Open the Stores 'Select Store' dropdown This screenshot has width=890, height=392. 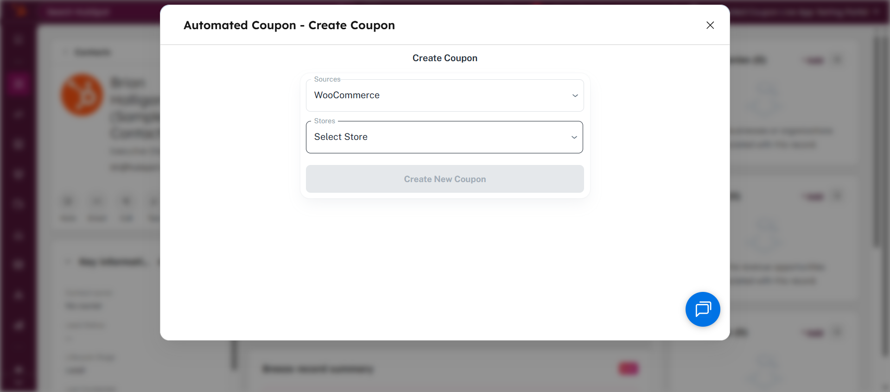coord(444,137)
